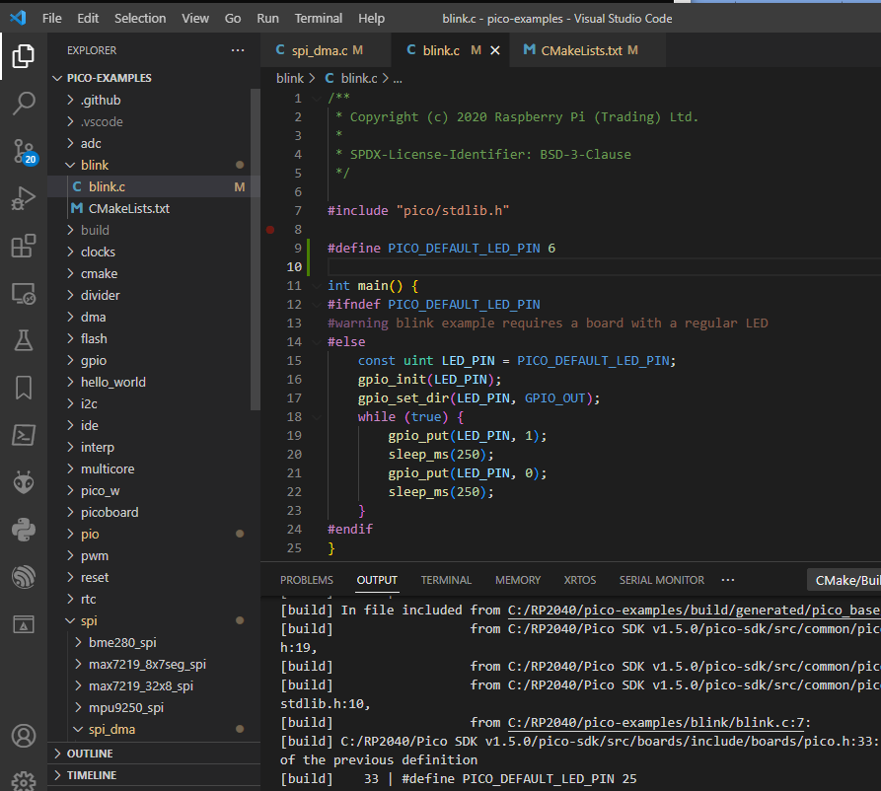Switch to the SERIAL MONITOR tab

coord(662,580)
